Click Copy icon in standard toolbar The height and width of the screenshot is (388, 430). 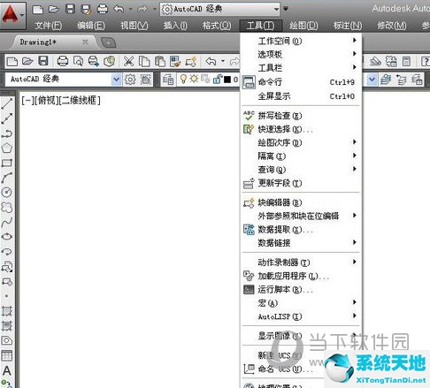[144, 61]
